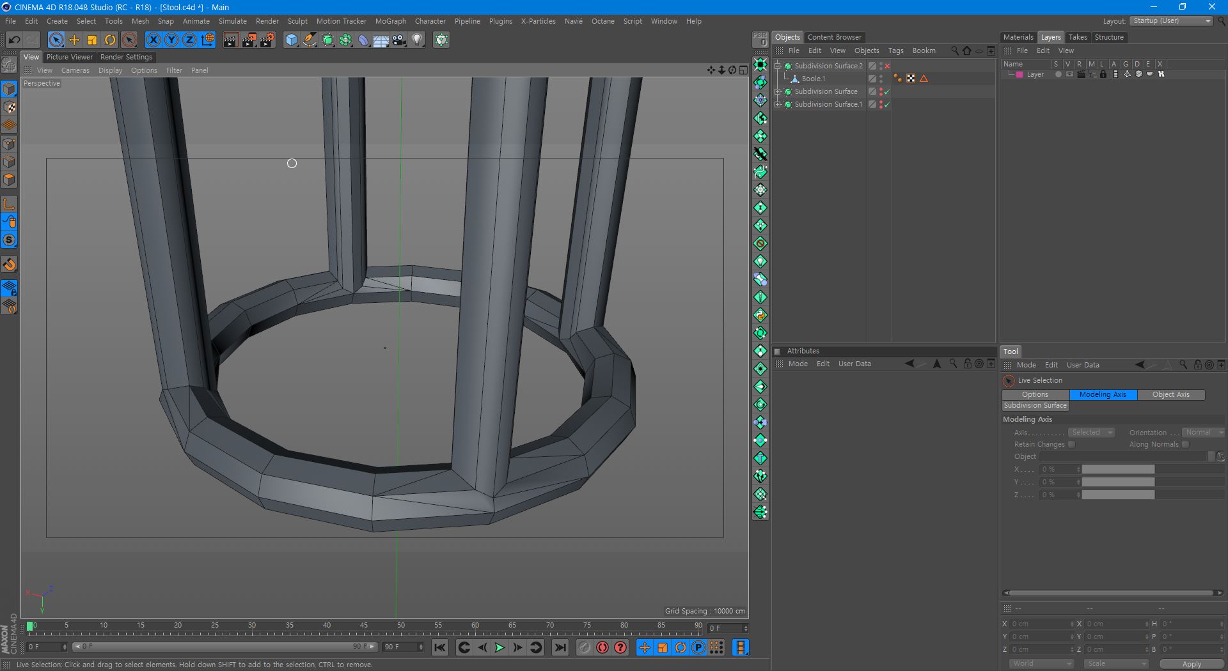Select Boole.1 object in tree

814,79
